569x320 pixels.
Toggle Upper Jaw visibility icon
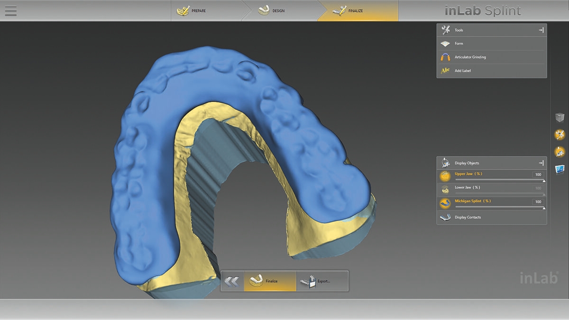445,176
